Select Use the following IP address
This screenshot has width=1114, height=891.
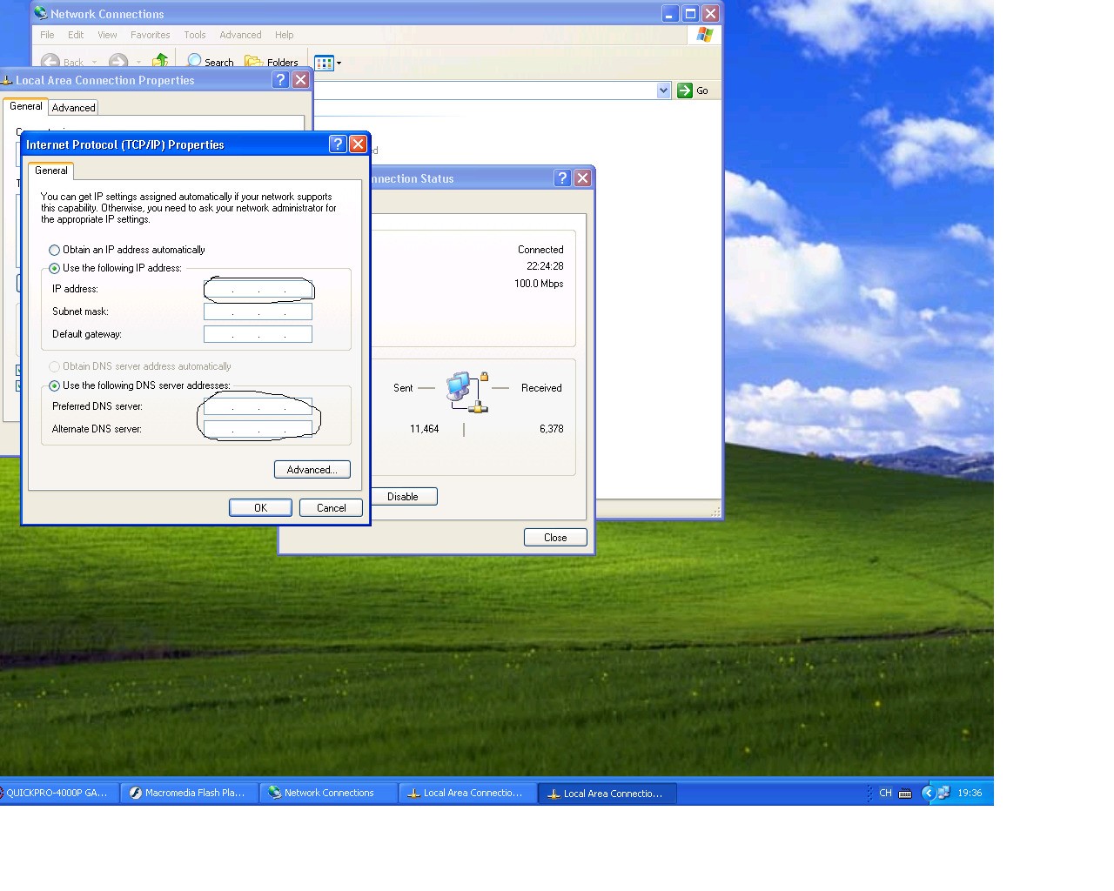pos(116,268)
